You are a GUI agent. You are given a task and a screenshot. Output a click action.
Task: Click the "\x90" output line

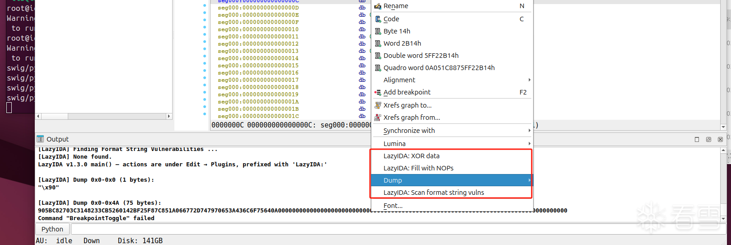coord(48,188)
